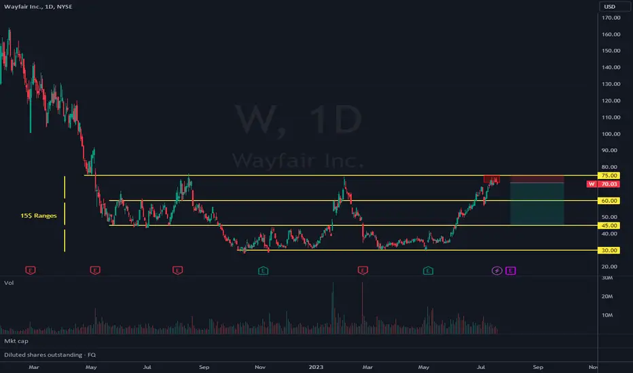Click the red earnings marker from February 2022
633x373 pixels.
(x=31, y=270)
